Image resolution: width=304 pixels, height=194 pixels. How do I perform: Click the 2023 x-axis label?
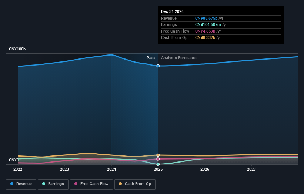[64, 169]
